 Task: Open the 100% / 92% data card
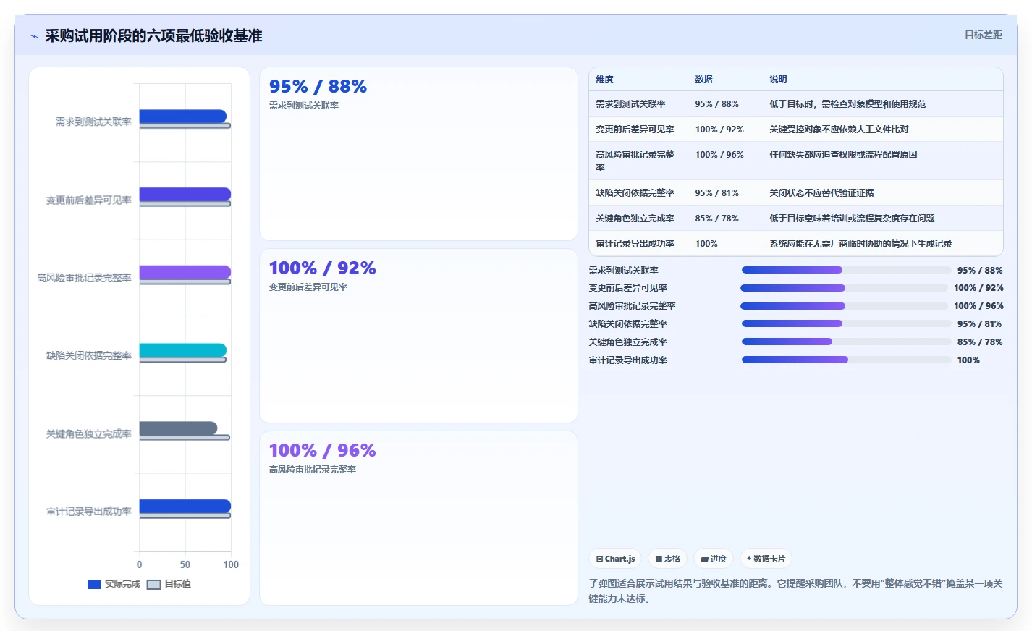coord(418,336)
